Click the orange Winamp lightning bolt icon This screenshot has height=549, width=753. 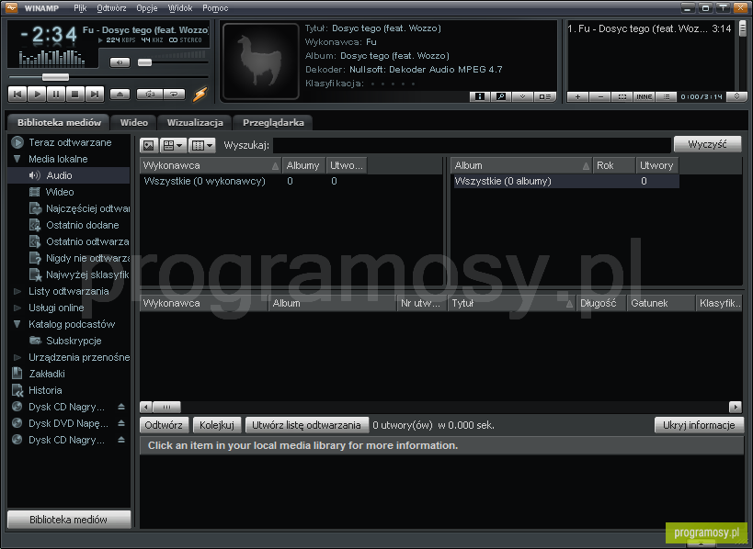(x=200, y=94)
